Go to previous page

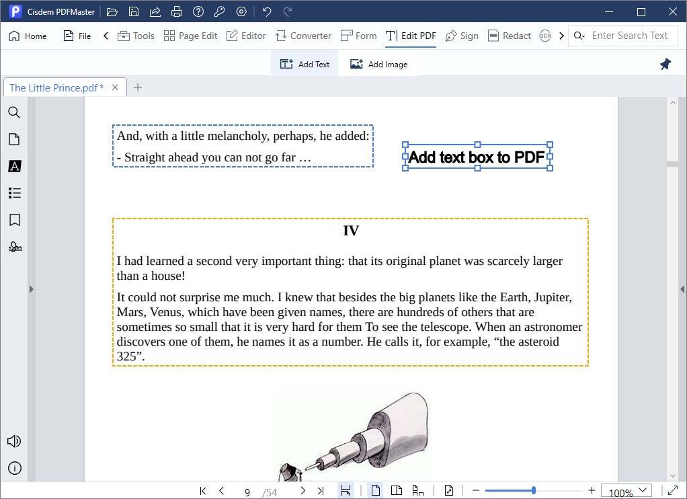(x=221, y=491)
